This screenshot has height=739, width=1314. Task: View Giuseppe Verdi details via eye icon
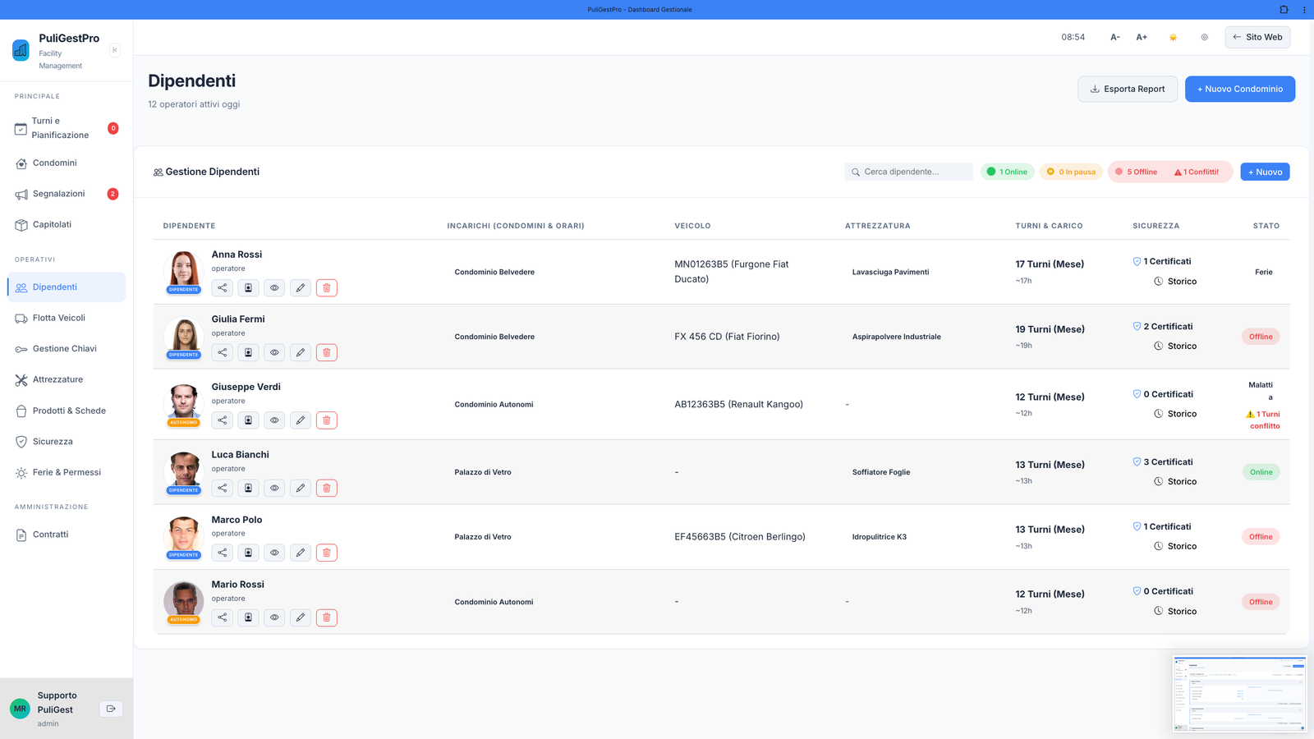point(274,420)
